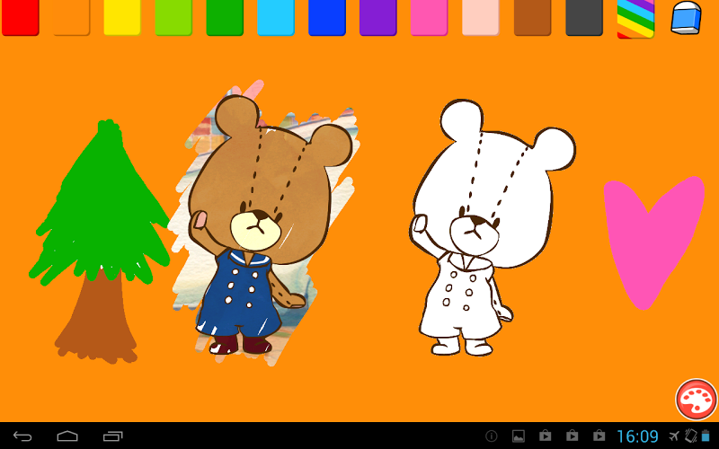This screenshot has width=719, height=449.
Task: Tap the screen rotation status icon
Action: click(x=690, y=436)
